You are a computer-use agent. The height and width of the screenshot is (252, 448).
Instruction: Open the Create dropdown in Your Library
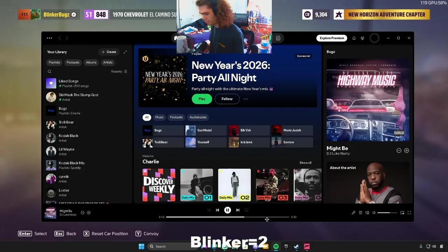click(x=109, y=52)
